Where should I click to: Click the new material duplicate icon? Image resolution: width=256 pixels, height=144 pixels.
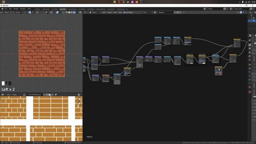[178, 12]
